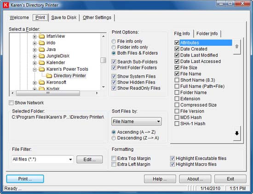
Task: Choose Ascending (A --> Z) sort order
Action: coord(114,132)
